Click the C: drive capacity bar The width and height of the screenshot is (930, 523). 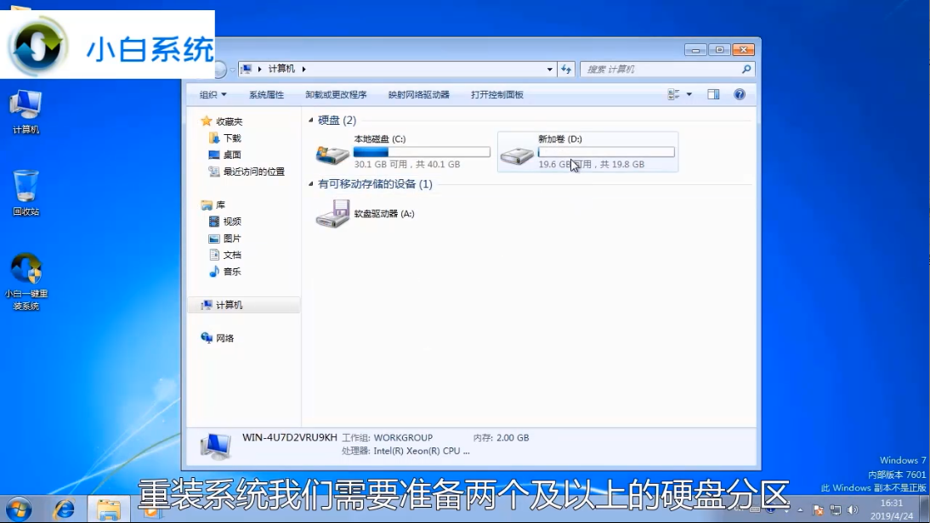(x=422, y=150)
